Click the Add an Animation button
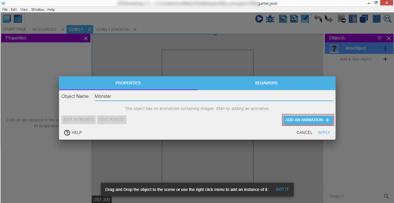The height and width of the screenshot is (203, 394). (308, 120)
